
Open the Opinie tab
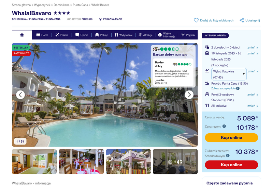click(82, 35)
